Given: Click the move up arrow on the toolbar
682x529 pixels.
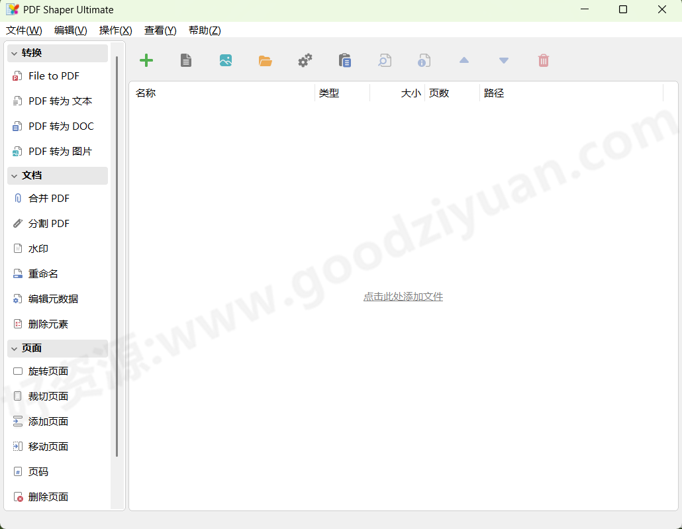Looking at the screenshot, I should [x=463, y=60].
